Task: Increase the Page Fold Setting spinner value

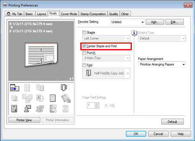Action: [x=97, y=104]
